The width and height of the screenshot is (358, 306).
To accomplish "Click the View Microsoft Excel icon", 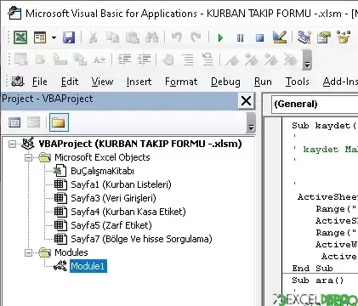I will [20, 37].
